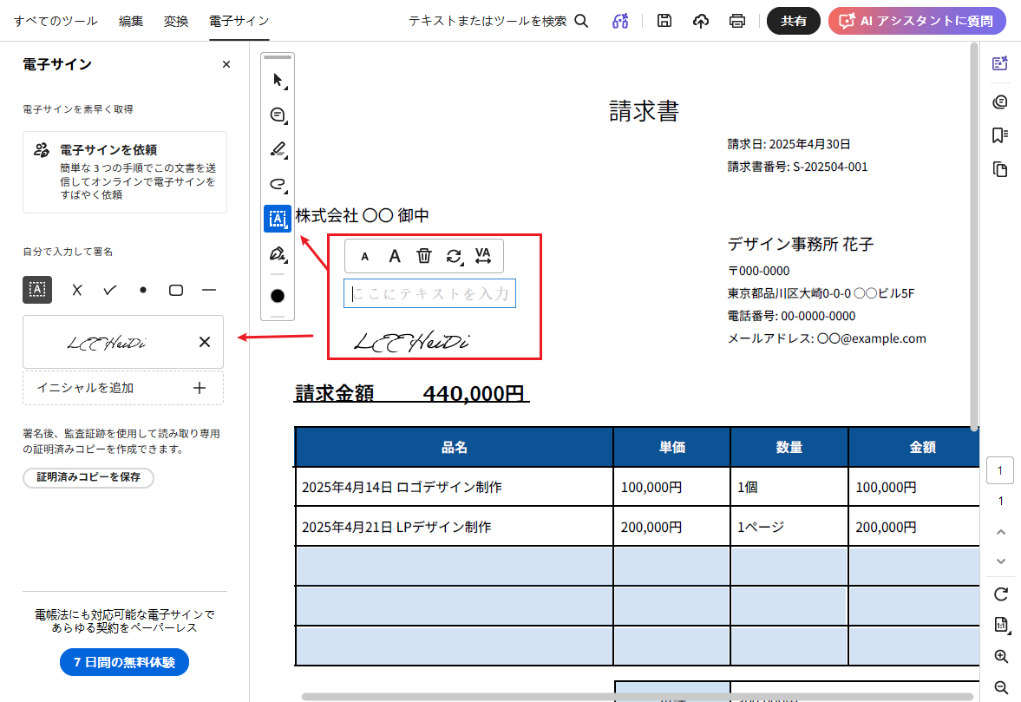
Task: Open the 編集 menu
Action: point(131,21)
